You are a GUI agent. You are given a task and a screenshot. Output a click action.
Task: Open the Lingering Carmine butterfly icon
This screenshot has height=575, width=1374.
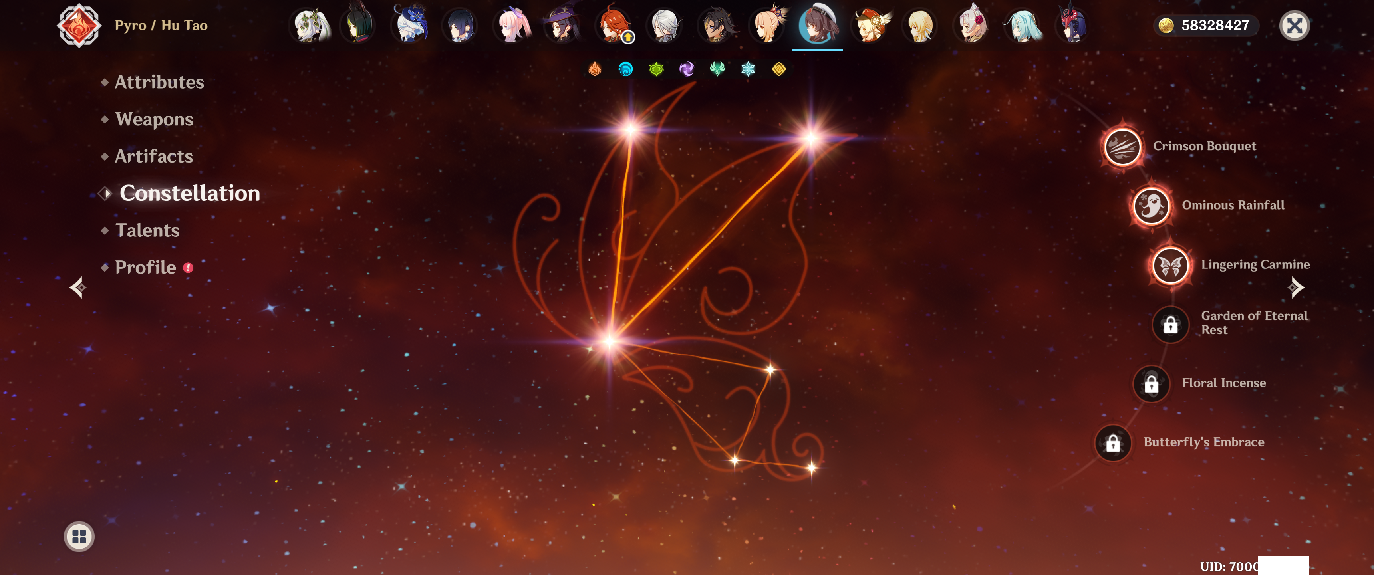point(1170,265)
